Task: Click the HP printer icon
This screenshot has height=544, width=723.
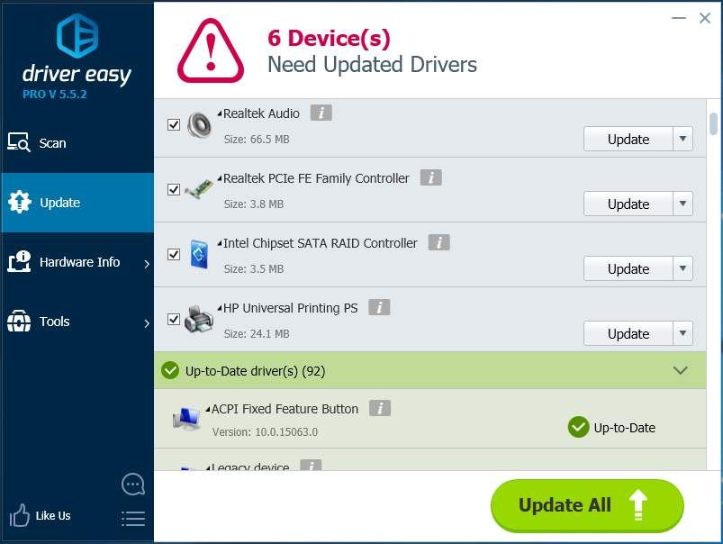Action: (199, 319)
